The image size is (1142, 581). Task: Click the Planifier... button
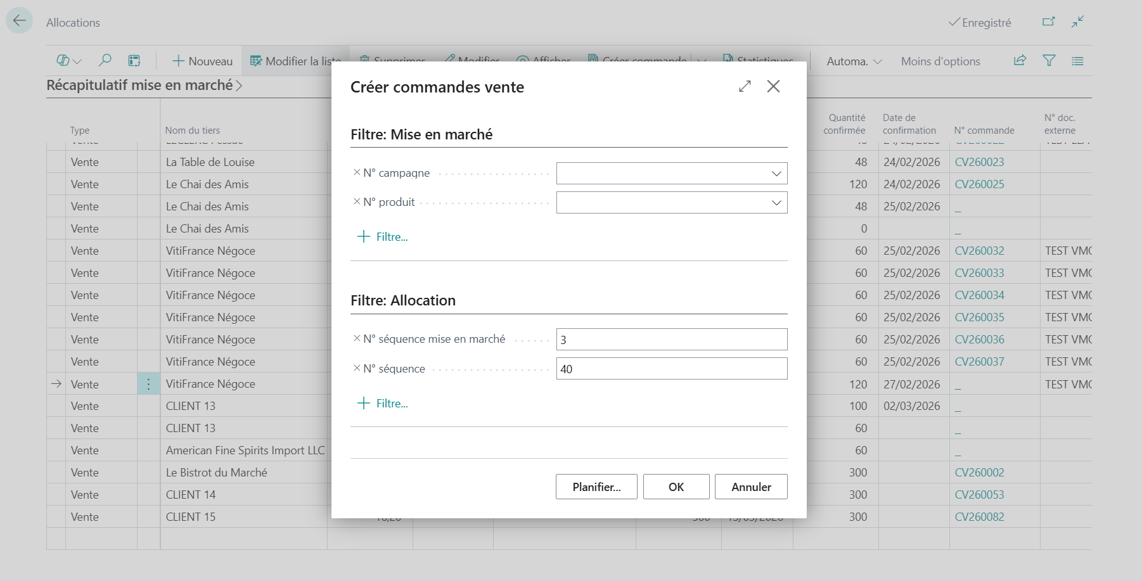coord(596,487)
